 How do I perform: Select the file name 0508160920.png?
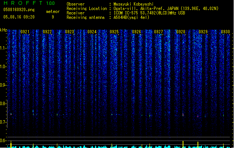coord(19,10)
